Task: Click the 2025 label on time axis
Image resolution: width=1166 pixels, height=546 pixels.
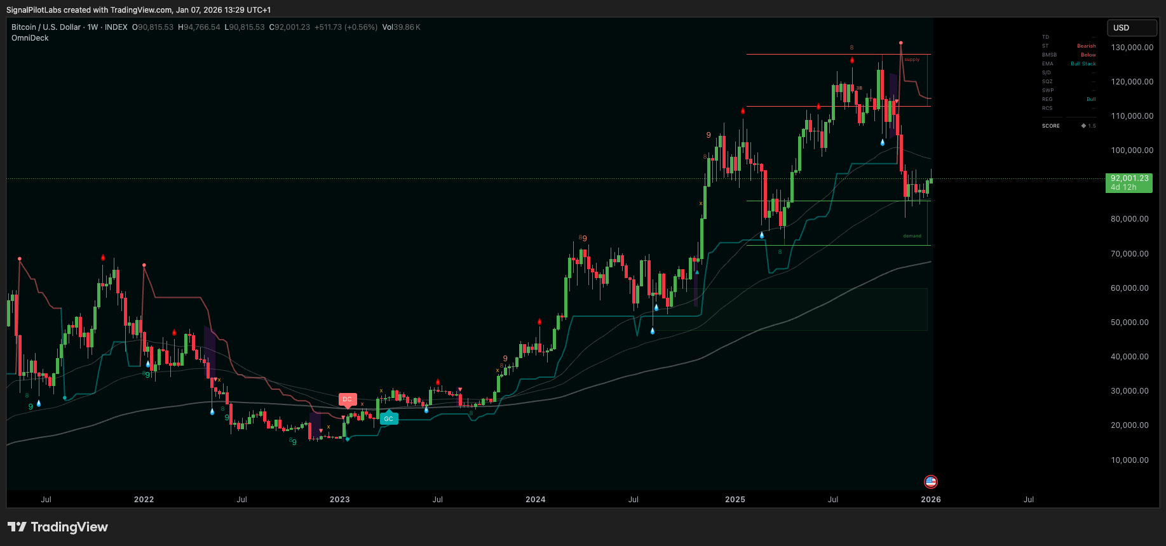Action: [x=735, y=500]
